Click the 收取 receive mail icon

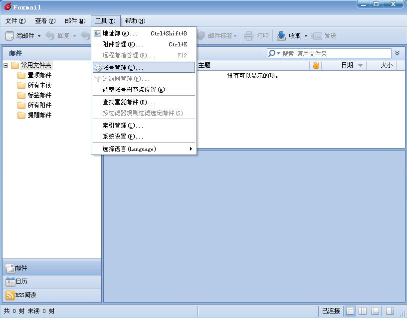[x=281, y=36]
